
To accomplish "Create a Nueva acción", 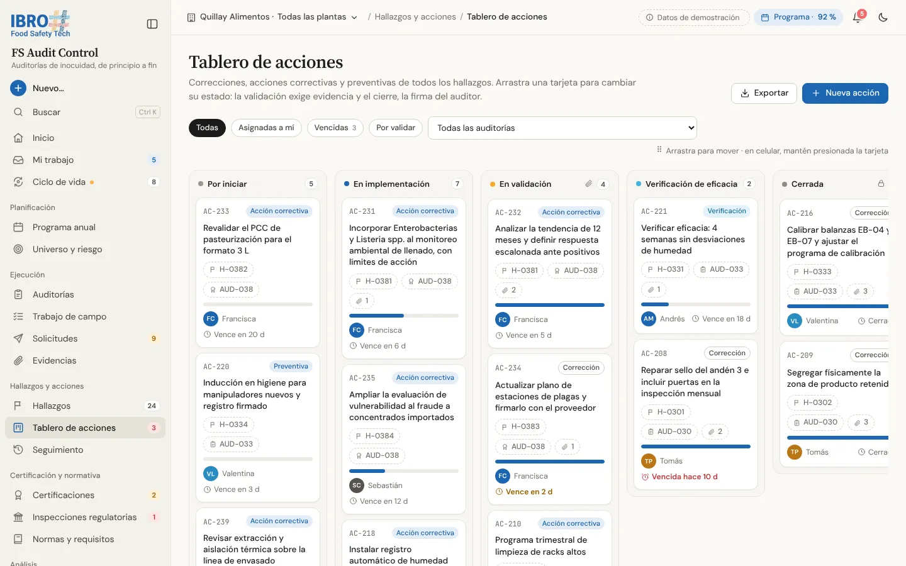I will click(x=845, y=93).
